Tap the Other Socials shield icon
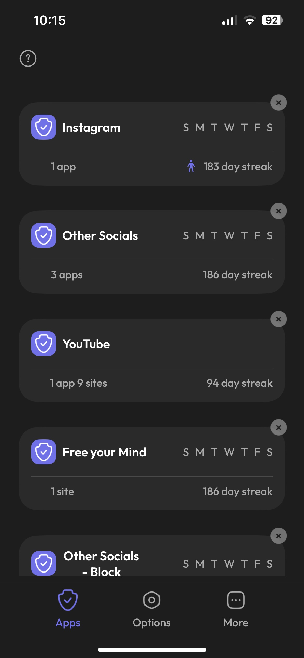Image resolution: width=304 pixels, height=658 pixels. [x=44, y=235]
